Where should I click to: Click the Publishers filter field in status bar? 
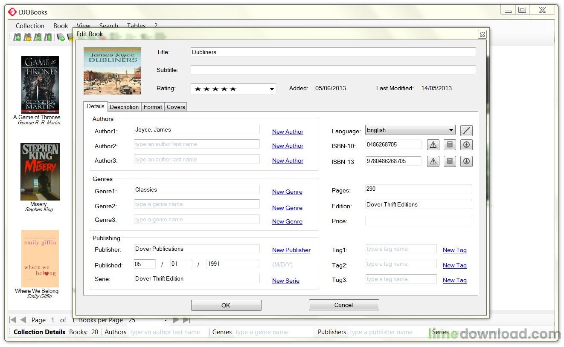pyautogui.click(x=388, y=332)
